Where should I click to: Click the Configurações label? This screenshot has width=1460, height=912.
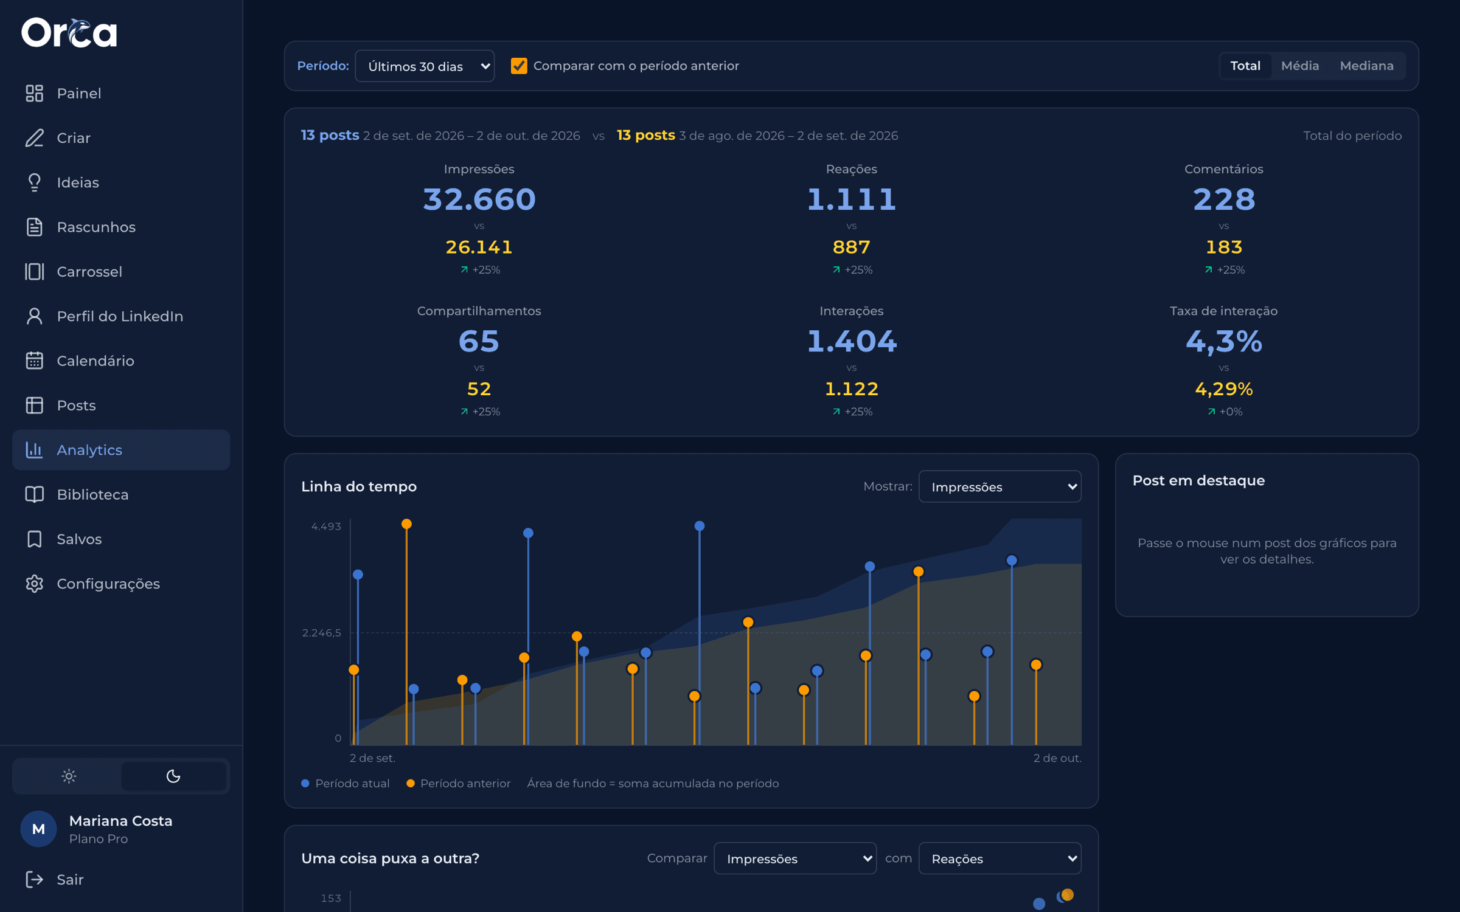pyautogui.click(x=108, y=584)
